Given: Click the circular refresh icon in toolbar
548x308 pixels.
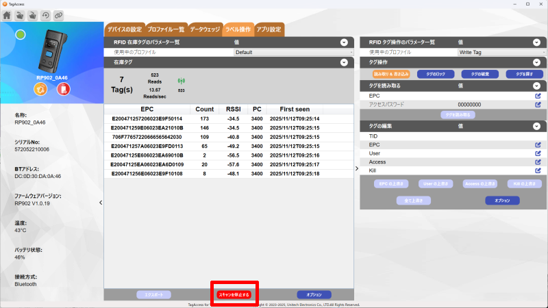Looking at the screenshot, I should coord(45,15).
